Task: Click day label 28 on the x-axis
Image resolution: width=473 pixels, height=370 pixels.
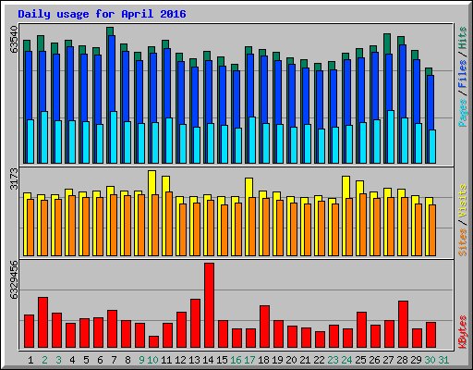Action: 402,360
